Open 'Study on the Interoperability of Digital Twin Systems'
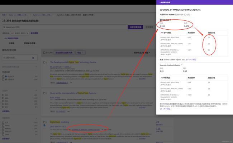The width and height of the screenshot is (233, 143). pos(73,93)
